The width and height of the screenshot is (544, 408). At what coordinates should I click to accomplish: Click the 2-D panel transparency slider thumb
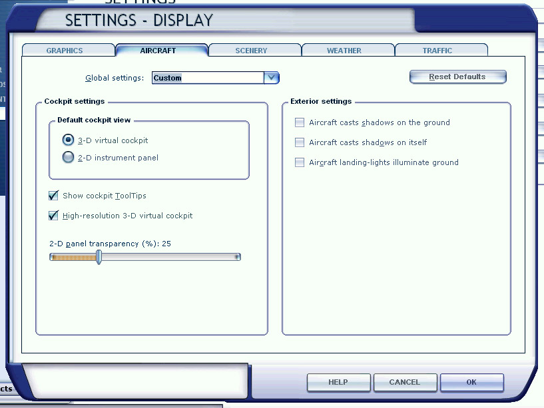tap(99, 257)
